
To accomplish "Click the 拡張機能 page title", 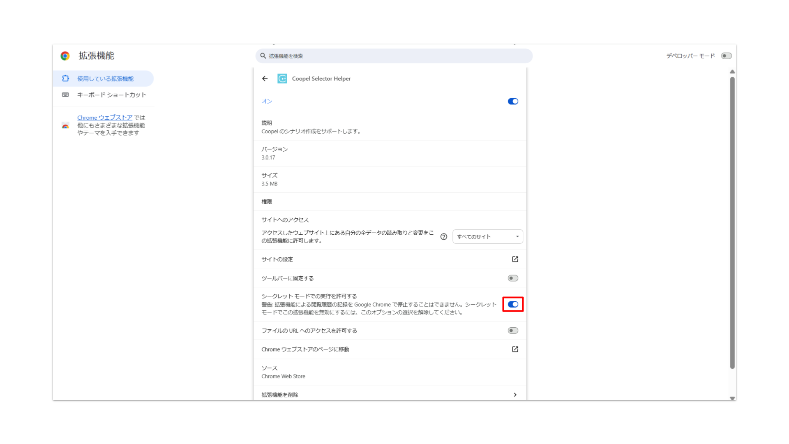I will coord(97,56).
